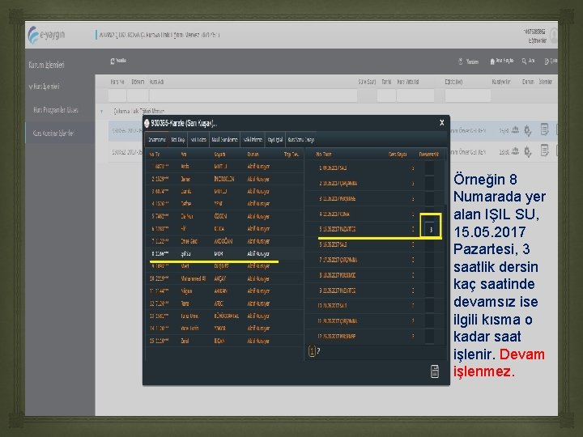Click the Kurs No filter field
This screenshot has width=583, height=437.
(x=117, y=95)
